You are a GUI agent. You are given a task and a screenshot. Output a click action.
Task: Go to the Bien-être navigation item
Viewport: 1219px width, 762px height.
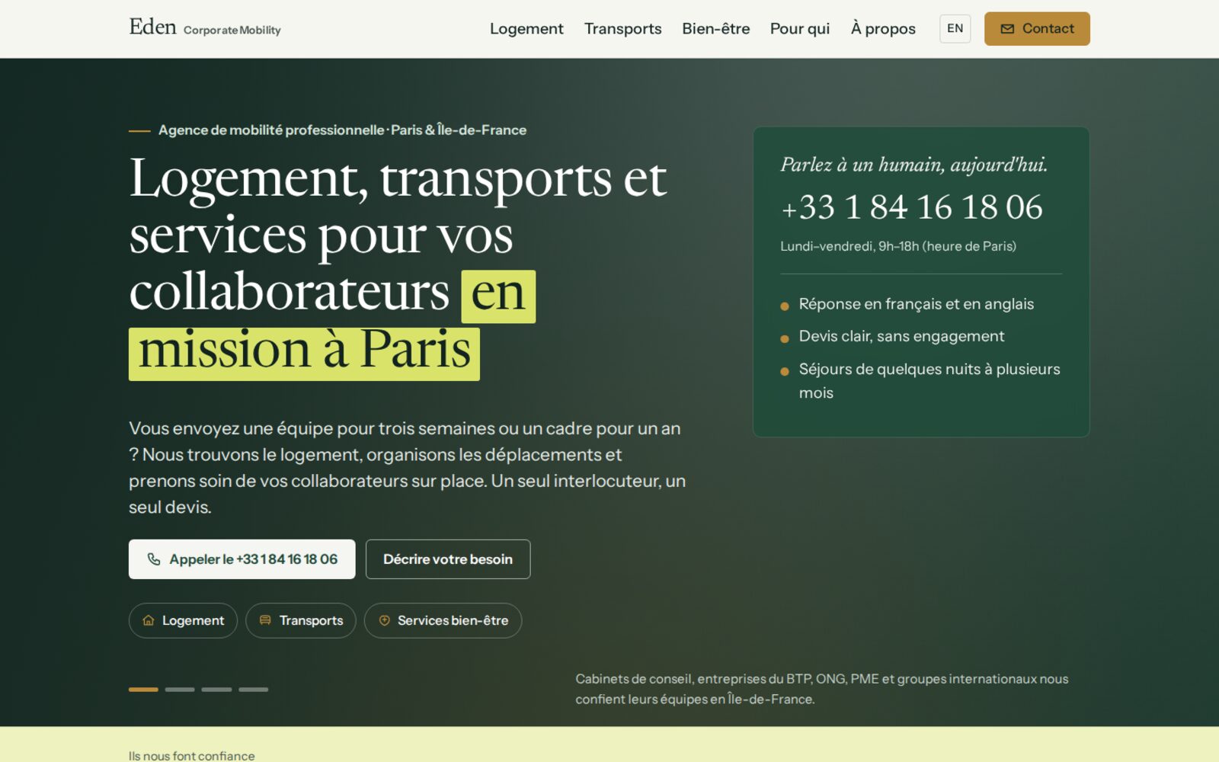[715, 29]
